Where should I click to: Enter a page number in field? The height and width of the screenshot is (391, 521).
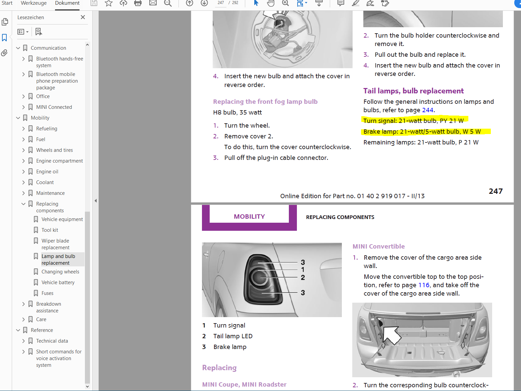(220, 3)
